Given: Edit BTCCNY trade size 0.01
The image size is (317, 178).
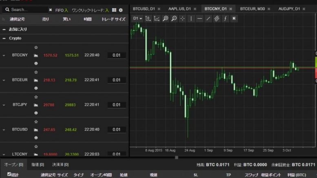Looking at the screenshot, I should point(116,55).
